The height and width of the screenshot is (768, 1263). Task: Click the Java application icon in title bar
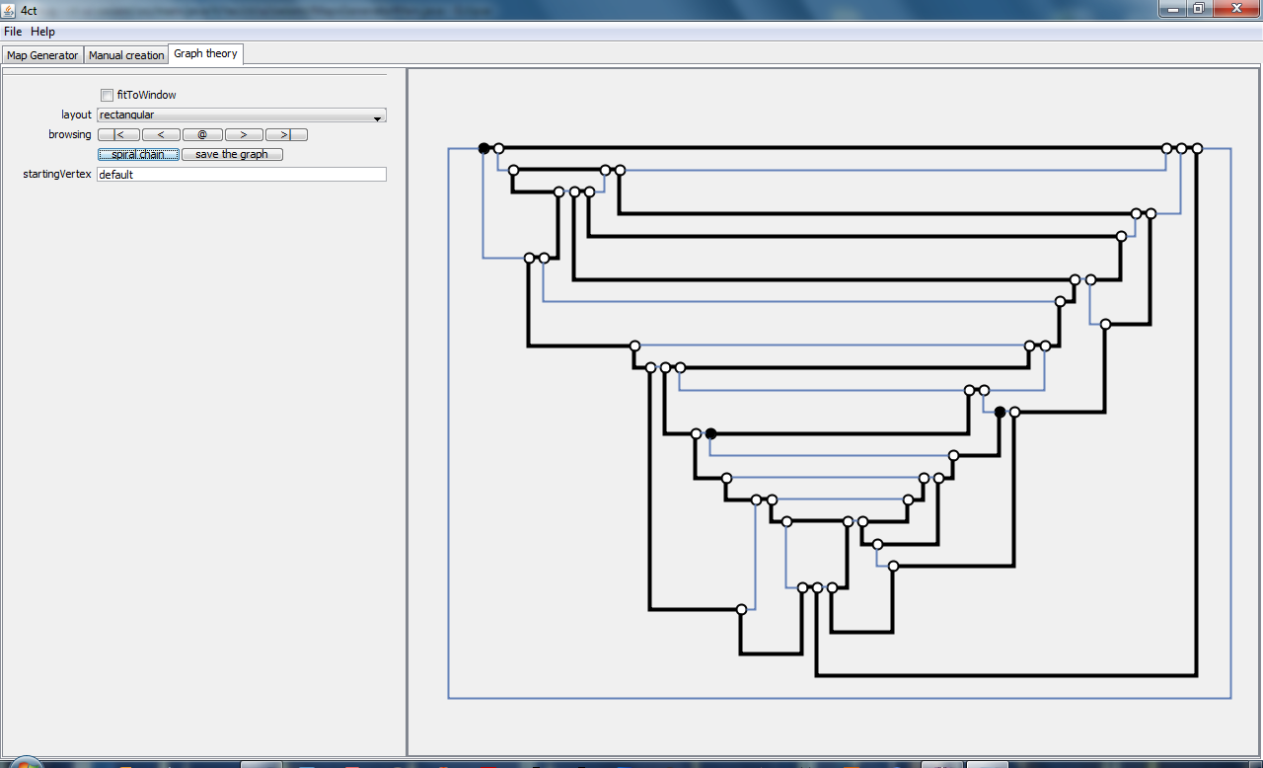point(9,10)
